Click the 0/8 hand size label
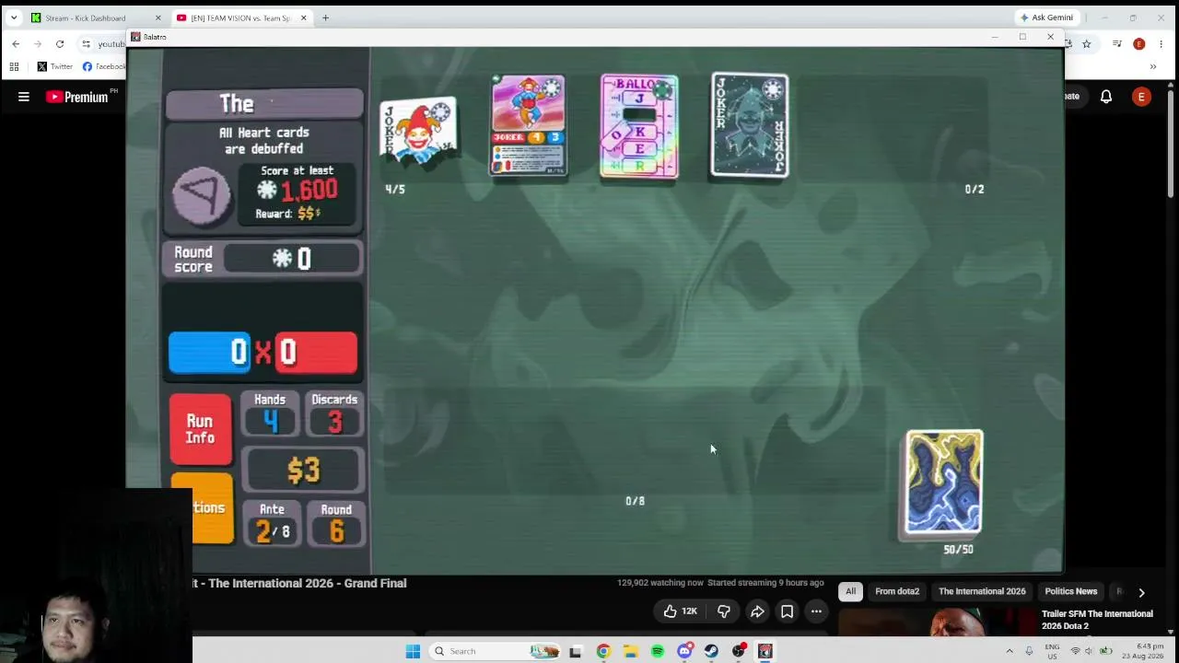This screenshot has height=663, width=1179. pyautogui.click(x=636, y=501)
